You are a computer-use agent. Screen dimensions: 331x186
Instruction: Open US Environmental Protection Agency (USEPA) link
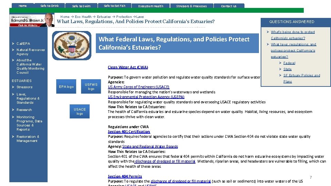[x=146, y=96]
